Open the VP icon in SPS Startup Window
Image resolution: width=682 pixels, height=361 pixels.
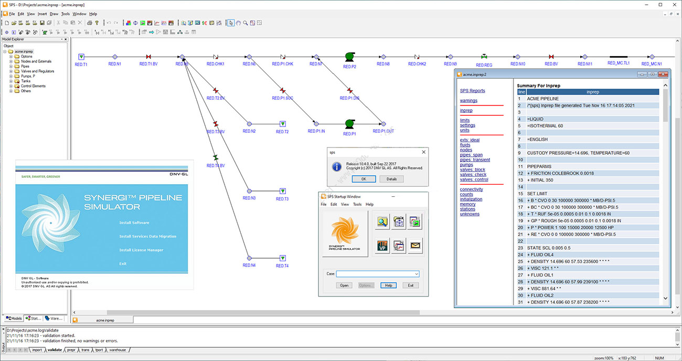pos(382,245)
